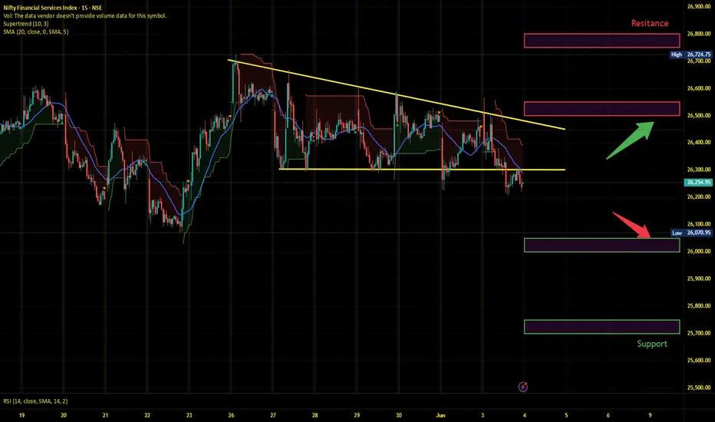Click the 26,200.00 price axis label
715x422 pixels.
click(699, 196)
